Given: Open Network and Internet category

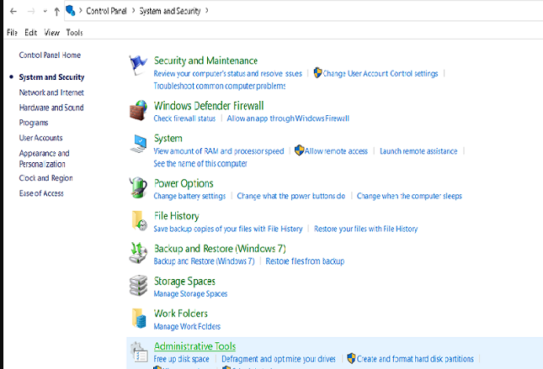Looking at the screenshot, I should 51,92.
